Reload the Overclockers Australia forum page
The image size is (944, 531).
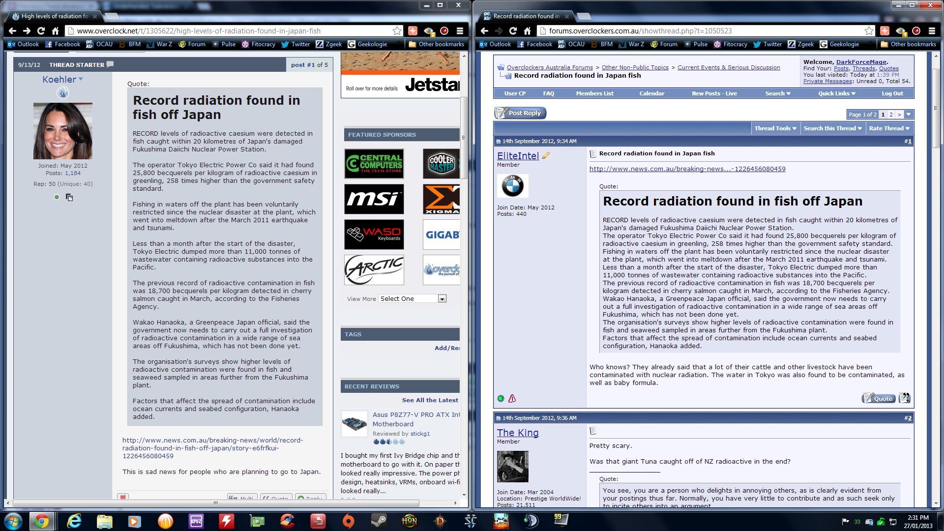tap(513, 30)
